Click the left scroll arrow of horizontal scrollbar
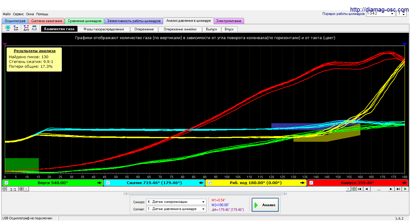This screenshot has width=413, height=222. (26, 189)
